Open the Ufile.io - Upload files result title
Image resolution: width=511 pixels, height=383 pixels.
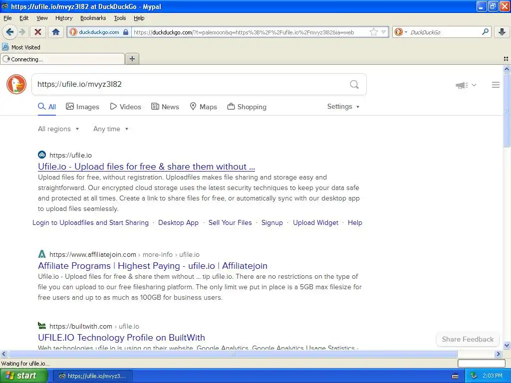point(146,167)
